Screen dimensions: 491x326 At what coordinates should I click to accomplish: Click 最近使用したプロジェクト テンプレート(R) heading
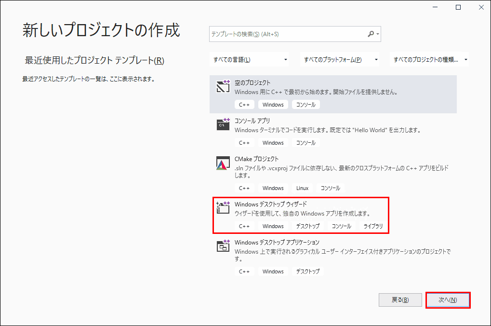point(94,60)
